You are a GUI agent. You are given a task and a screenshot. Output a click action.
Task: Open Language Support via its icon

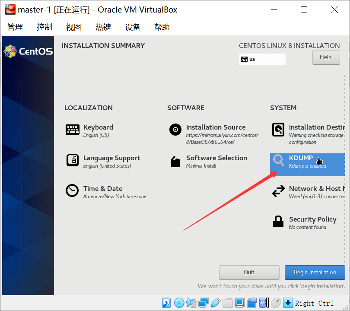pos(73,160)
